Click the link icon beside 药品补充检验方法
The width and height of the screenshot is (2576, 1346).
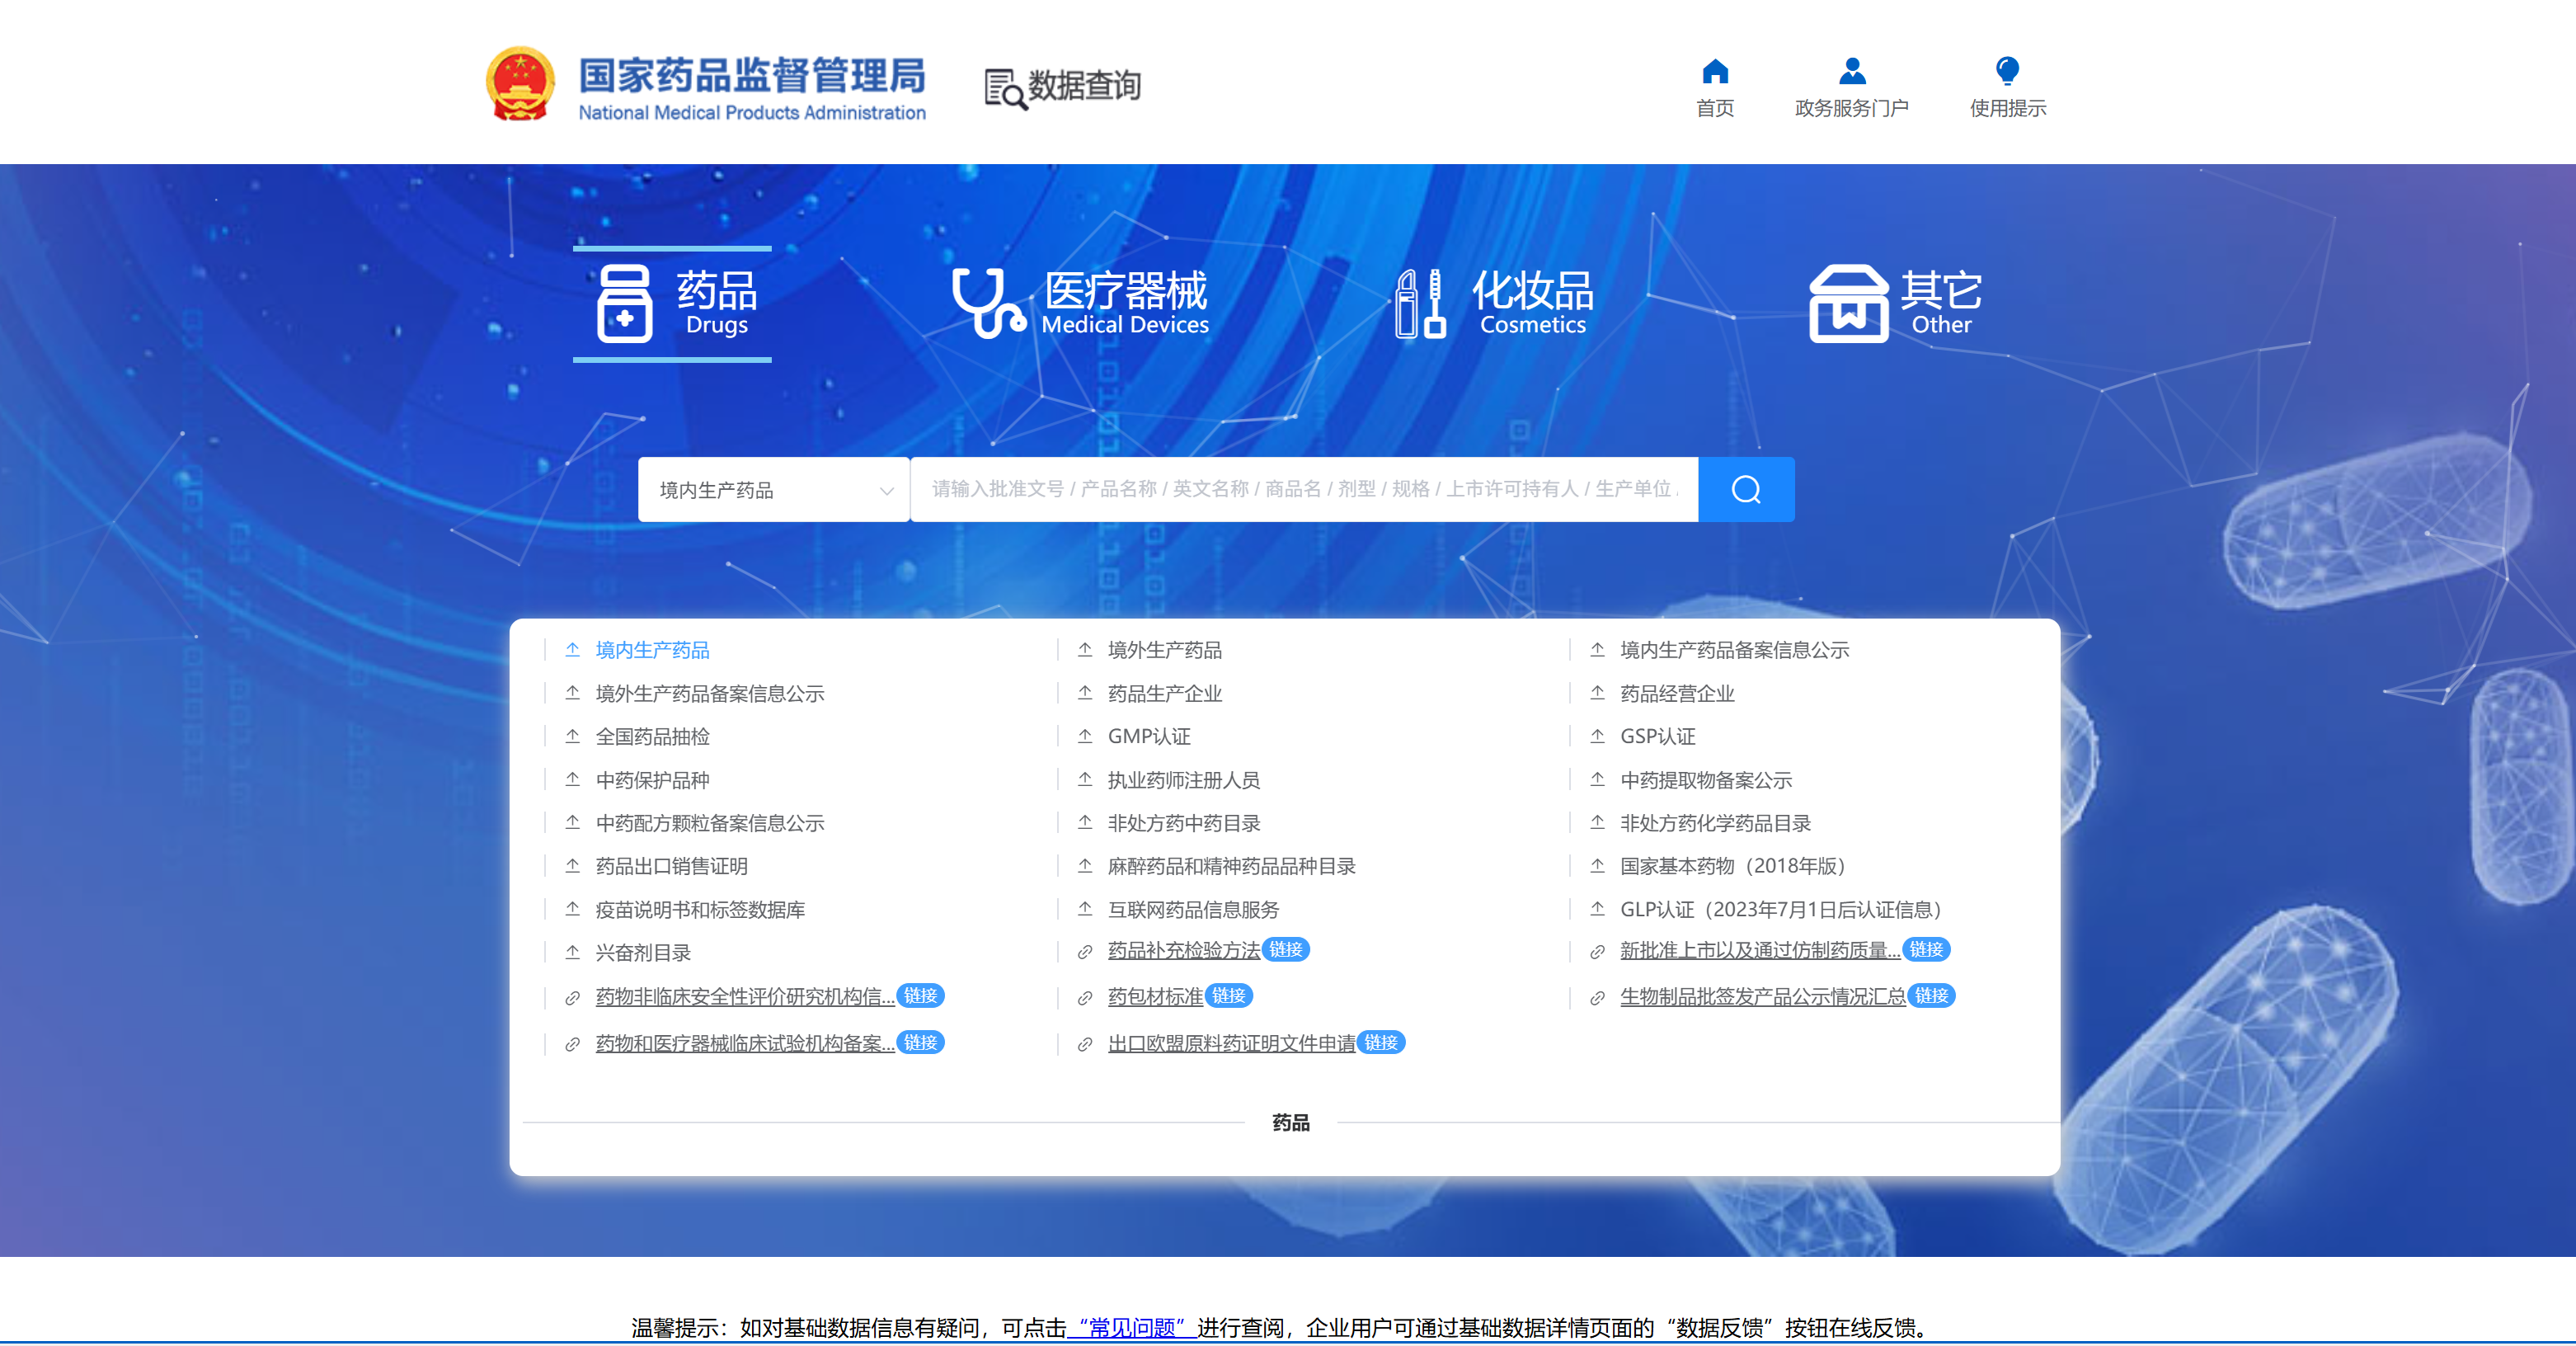coord(1085,952)
